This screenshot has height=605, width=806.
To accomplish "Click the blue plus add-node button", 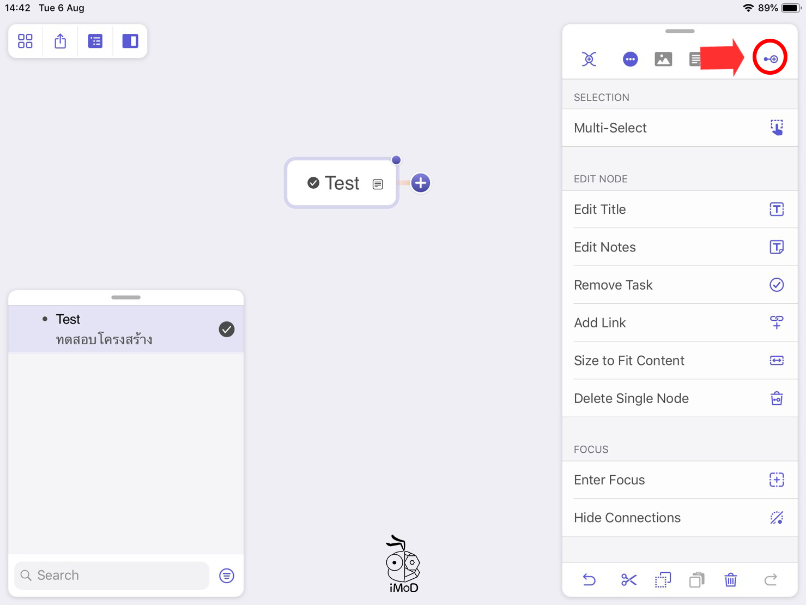I will 420,183.
